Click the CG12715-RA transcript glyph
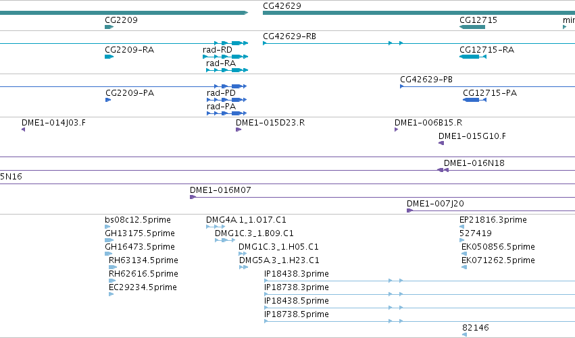Image resolution: width=575 pixels, height=338 pixels. [x=473, y=57]
